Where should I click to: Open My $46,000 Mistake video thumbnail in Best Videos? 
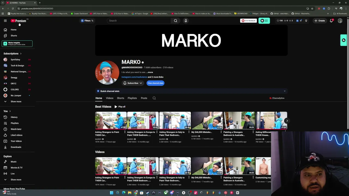[207, 121]
